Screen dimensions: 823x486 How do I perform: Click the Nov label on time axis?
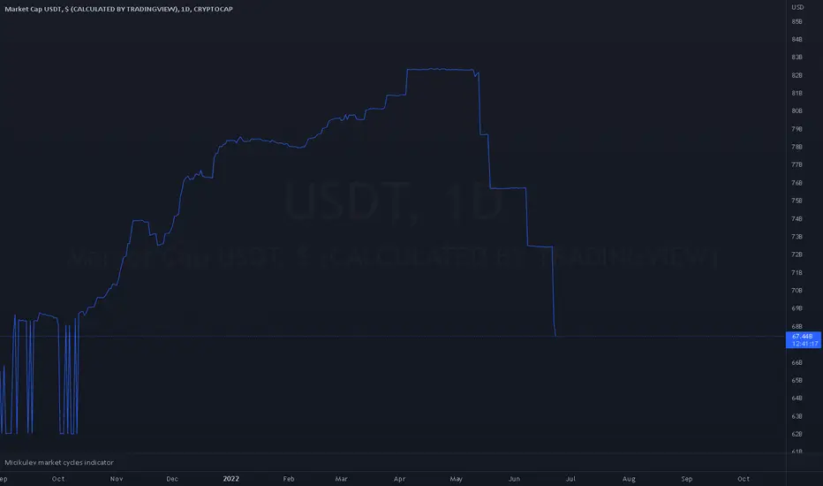coord(117,479)
